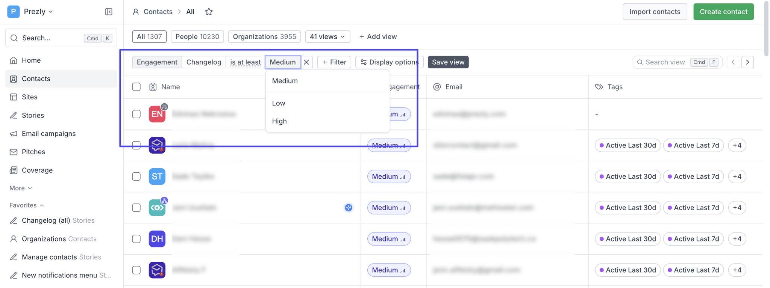Viewport: 770px width, 288px height.
Task: Click Import contacts button
Action: pyautogui.click(x=655, y=12)
